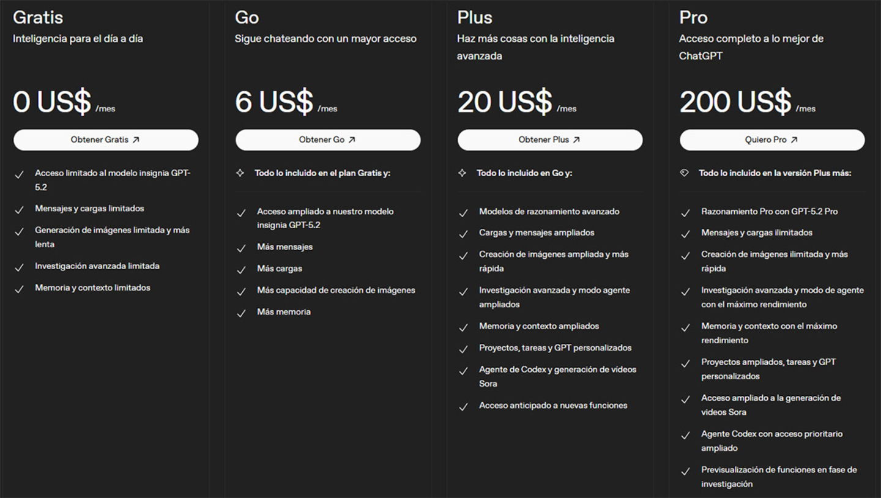This screenshot has width=881, height=498.
Task: Click the checkmark beside Investigación avanzada limitada
Action: pos(19,267)
